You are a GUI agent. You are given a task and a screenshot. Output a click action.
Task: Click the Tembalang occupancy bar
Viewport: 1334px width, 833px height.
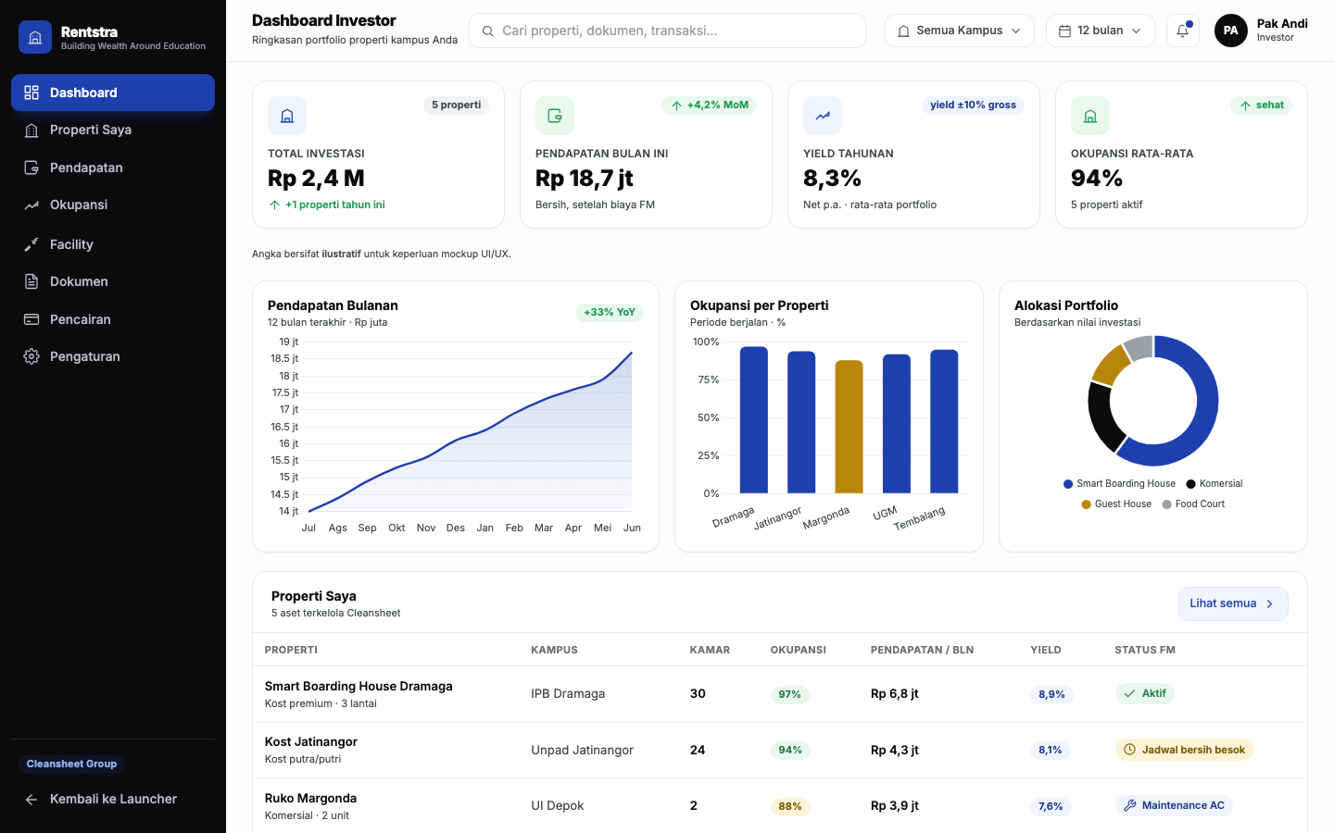[x=944, y=421]
